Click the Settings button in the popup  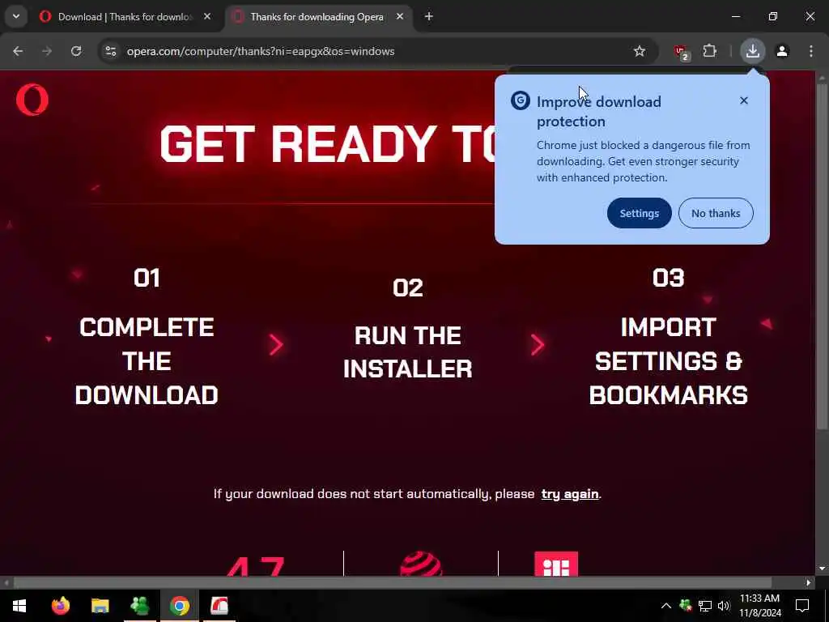point(640,213)
